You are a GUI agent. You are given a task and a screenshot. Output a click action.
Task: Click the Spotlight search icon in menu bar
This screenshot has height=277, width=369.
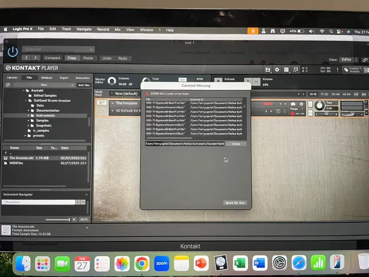tap(331, 31)
